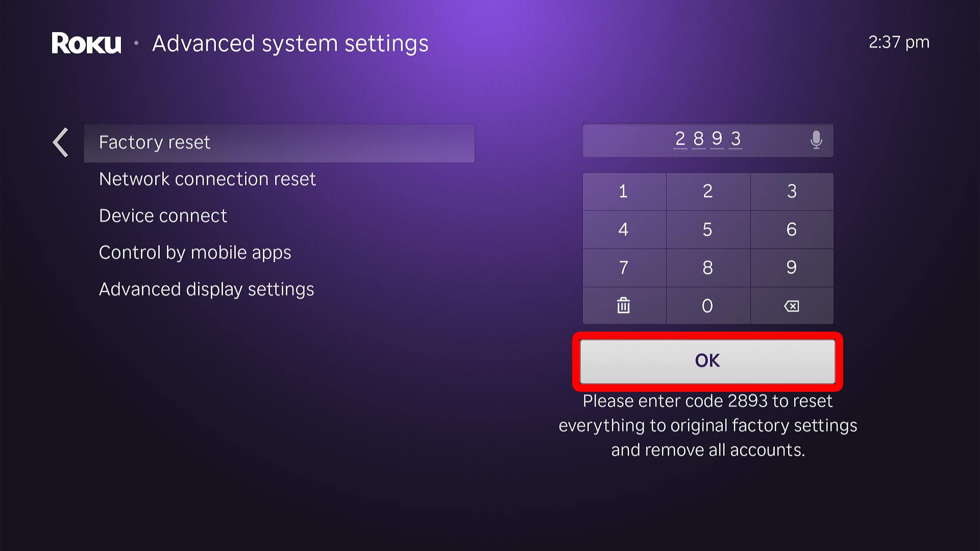Click the microphone icon for voice input

point(817,140)
